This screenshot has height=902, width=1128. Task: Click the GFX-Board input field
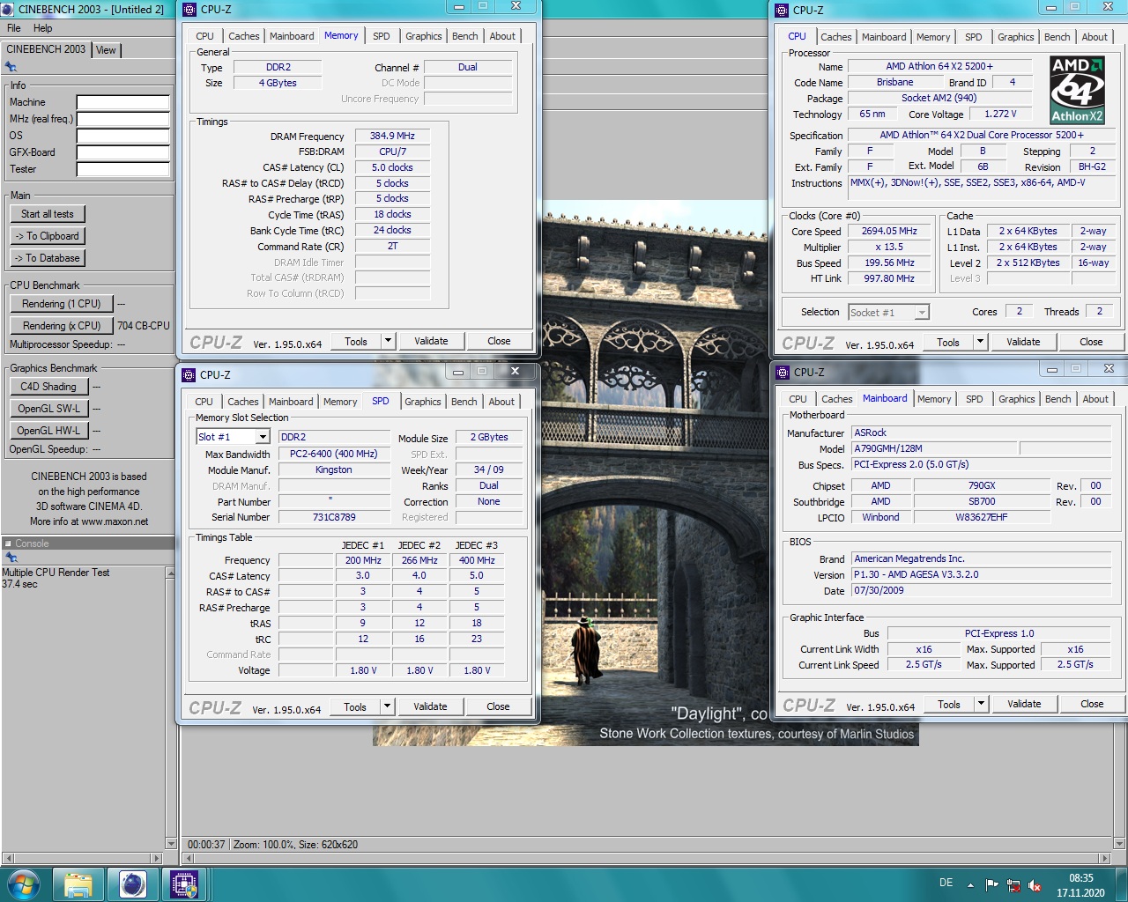tap(122, 152)
